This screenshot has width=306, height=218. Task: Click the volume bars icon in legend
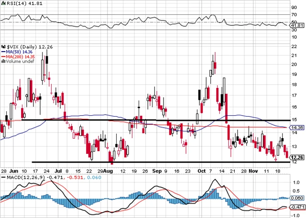[x=3, y=61]
